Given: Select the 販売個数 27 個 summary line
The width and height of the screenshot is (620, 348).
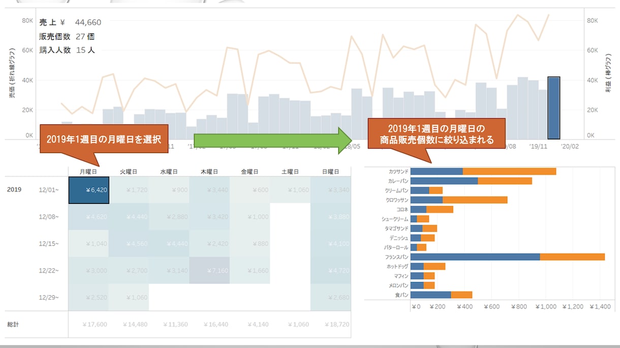Looking at the screenshot, I should (x=67, y=37).
